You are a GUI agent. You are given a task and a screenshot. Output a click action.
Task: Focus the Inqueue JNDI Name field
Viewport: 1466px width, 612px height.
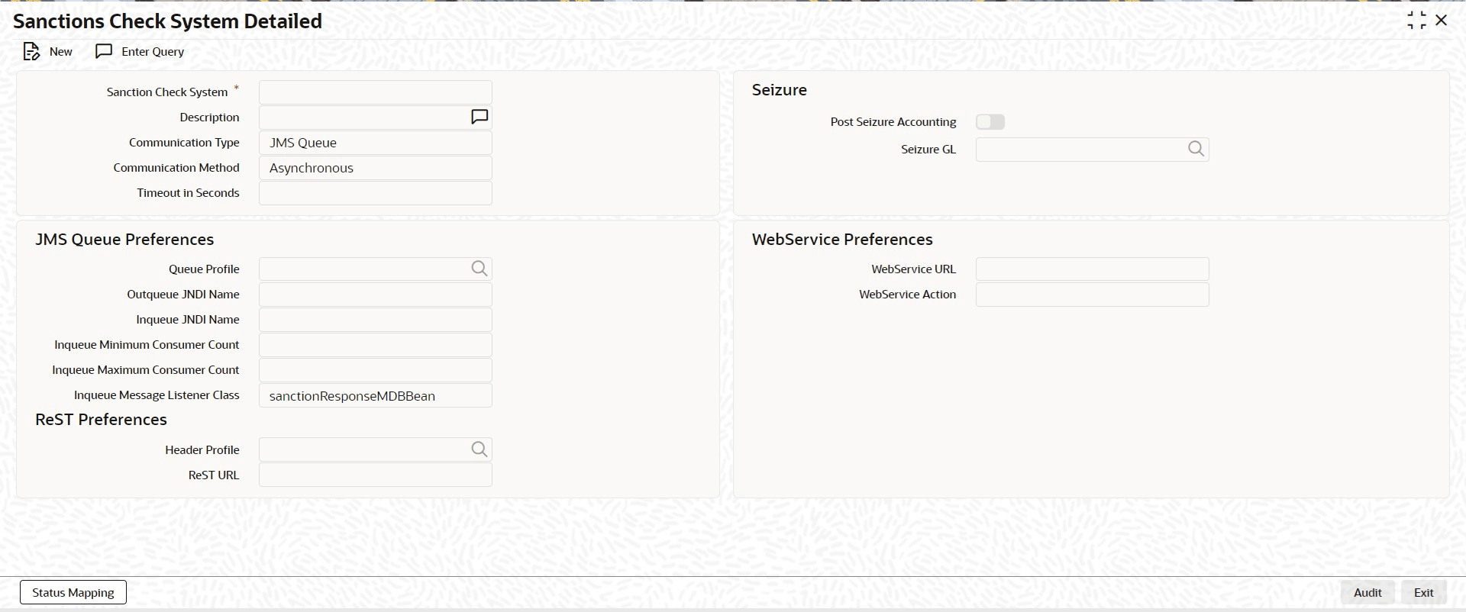(x=376, y=320)
